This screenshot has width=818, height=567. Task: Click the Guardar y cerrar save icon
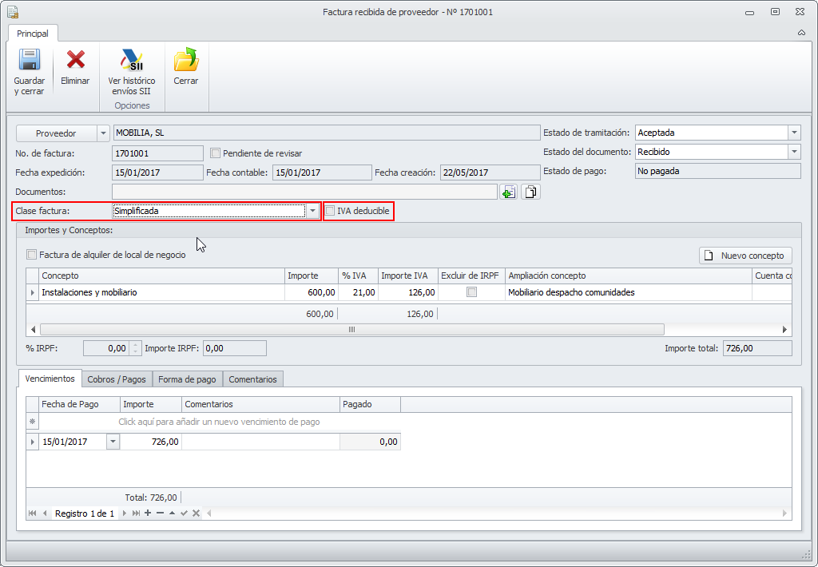pyautogui.click(x=30, y=61)
